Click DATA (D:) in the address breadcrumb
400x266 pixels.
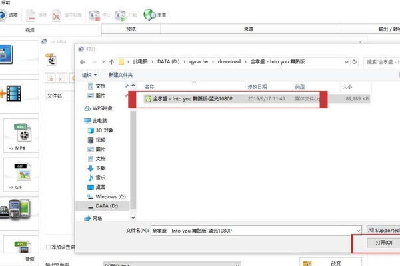(x=169, y=61)
